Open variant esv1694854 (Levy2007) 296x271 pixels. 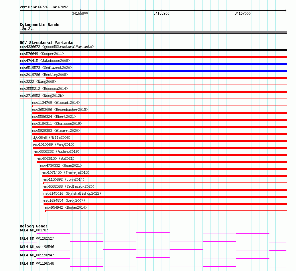coord(64,200)
